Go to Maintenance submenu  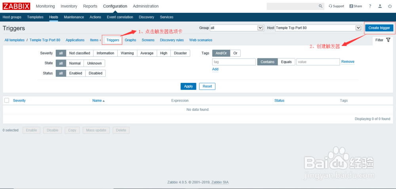[x=74, y=17]
